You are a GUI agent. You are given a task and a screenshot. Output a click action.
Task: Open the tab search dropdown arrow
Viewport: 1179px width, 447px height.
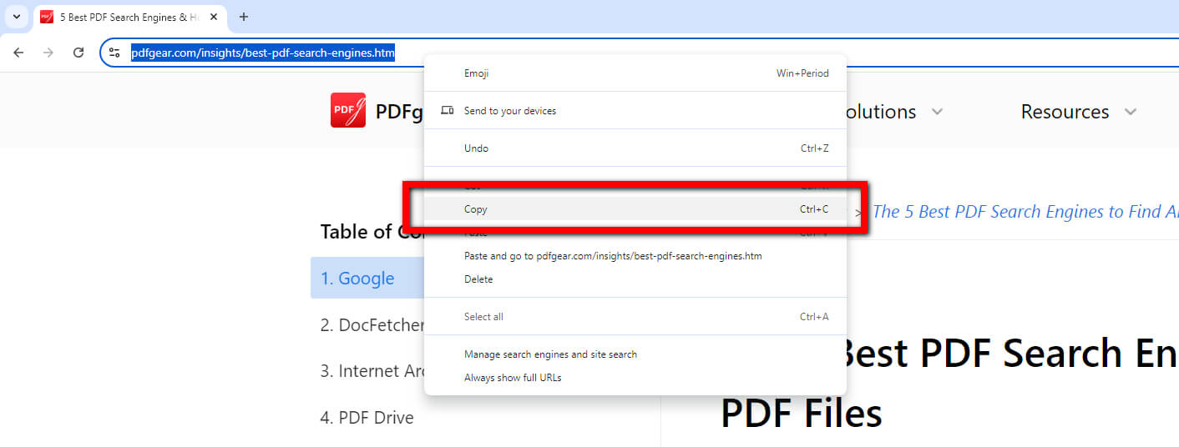(16, 17)
